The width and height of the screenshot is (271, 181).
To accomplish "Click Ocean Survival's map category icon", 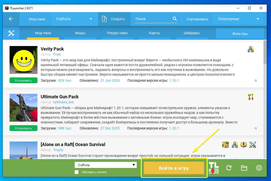I will point(225,145).
